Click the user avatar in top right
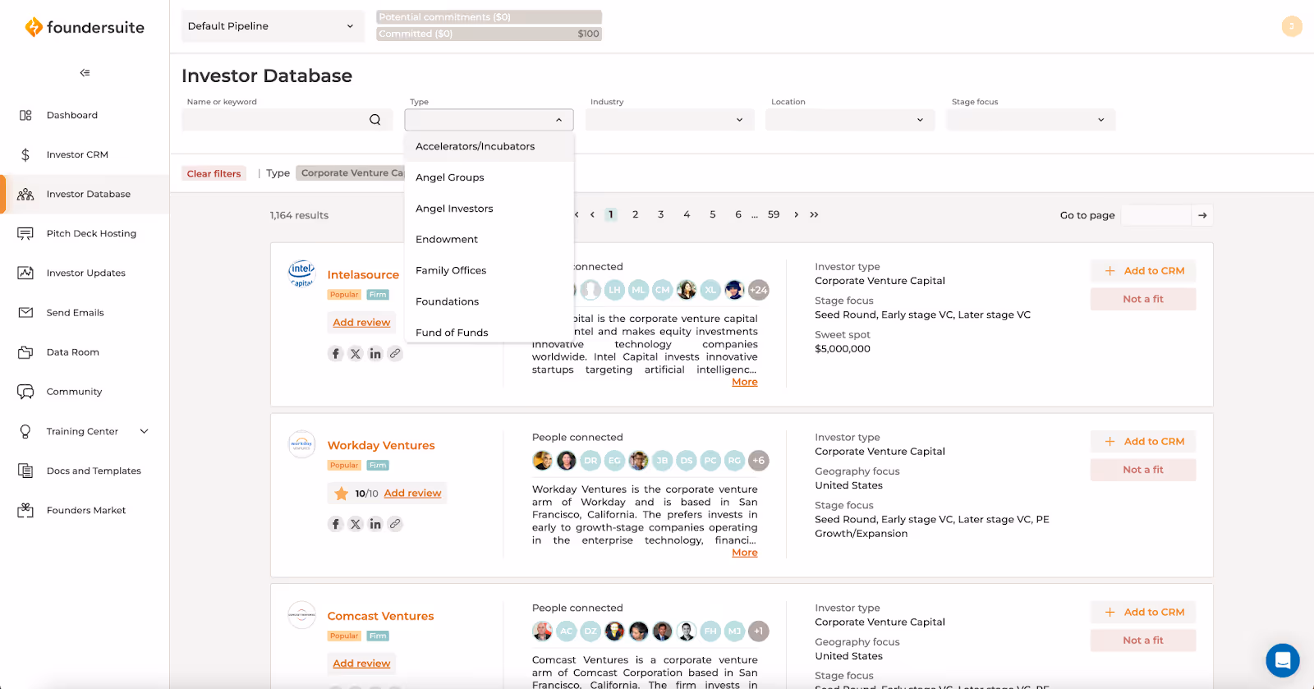The width and height of the screenshot is (1314, 689). coord(1292,26)
